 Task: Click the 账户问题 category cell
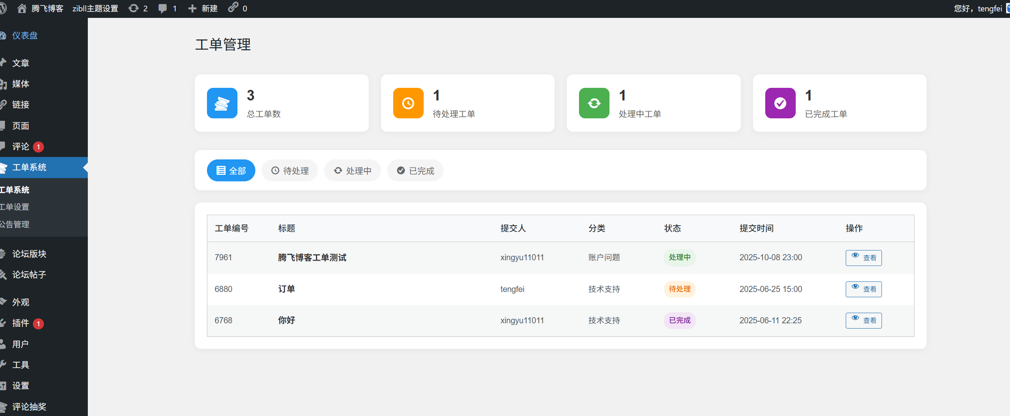[x=604, y=257]
